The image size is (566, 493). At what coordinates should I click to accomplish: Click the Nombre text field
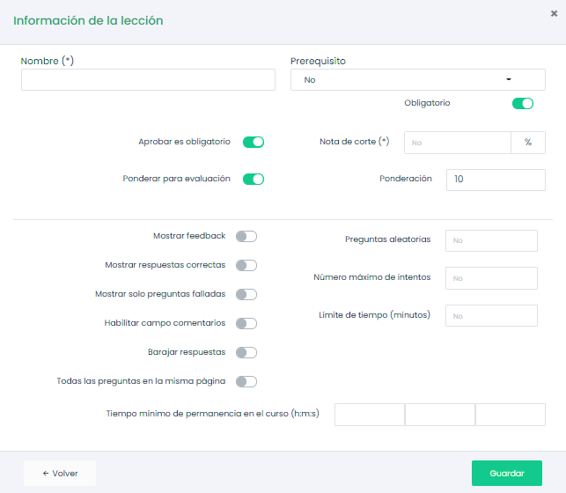click(x=148, y=80)
